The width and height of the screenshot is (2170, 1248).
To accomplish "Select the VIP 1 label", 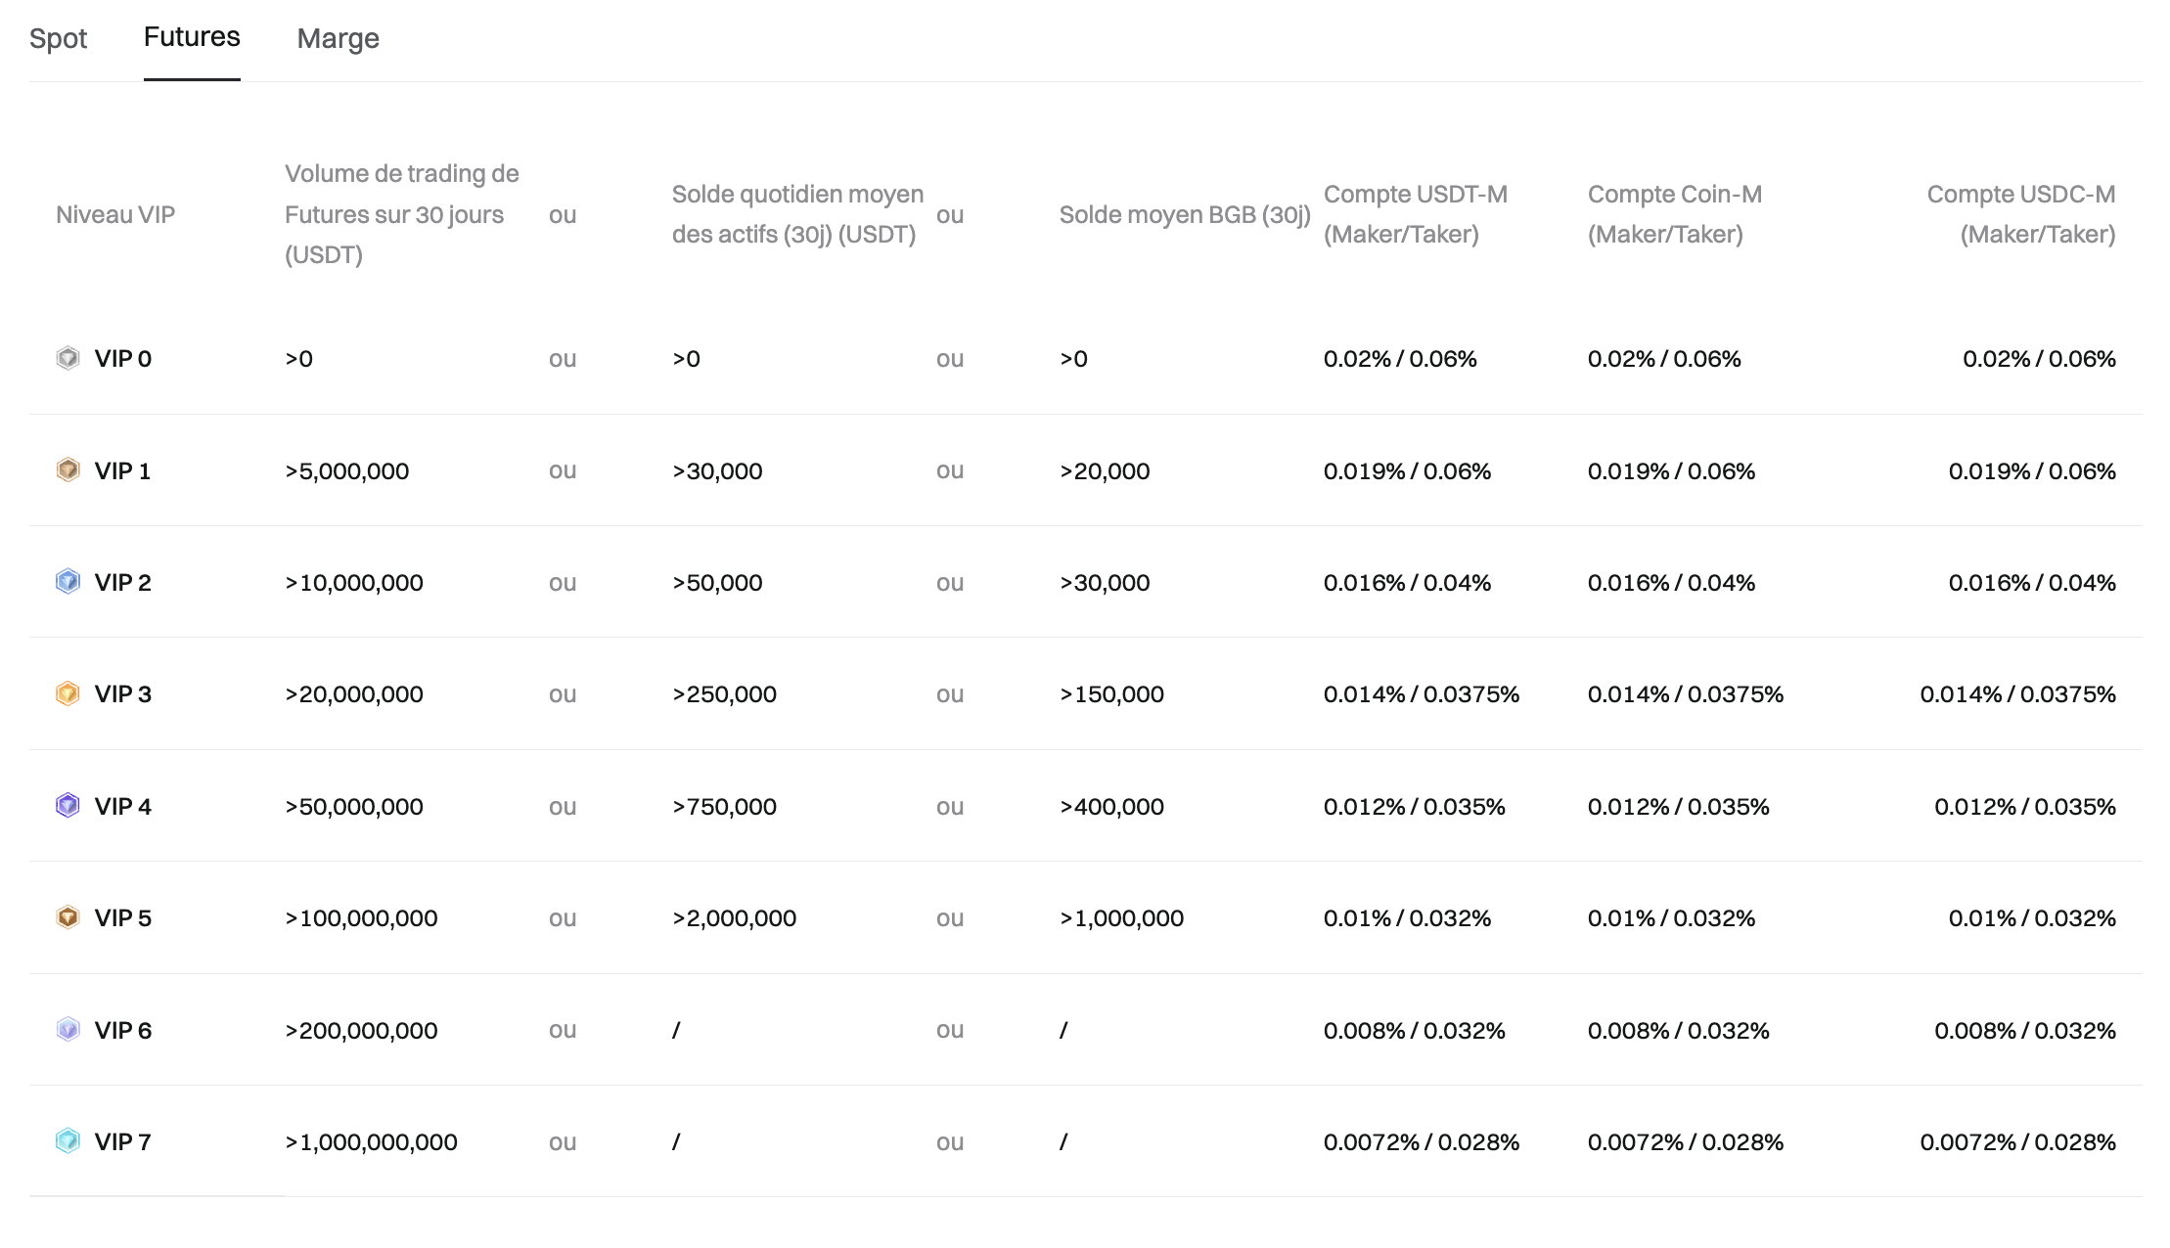I will [122, 471].
